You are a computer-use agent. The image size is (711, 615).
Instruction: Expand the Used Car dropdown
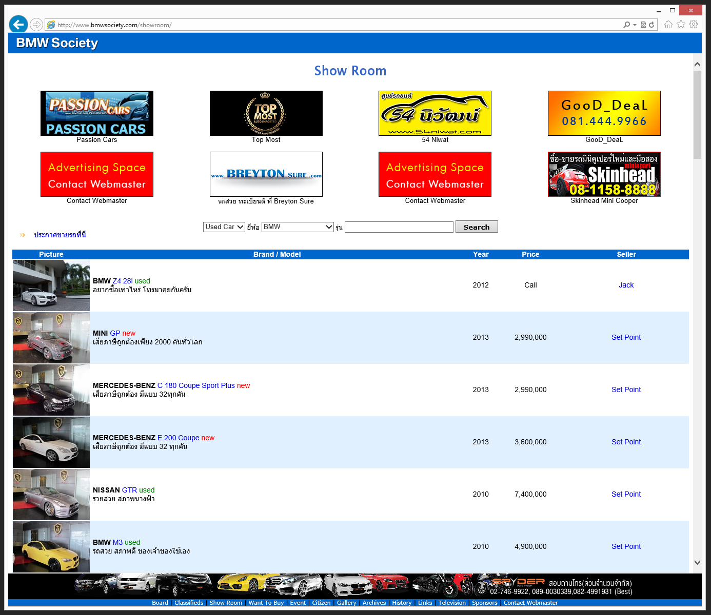tap(224, 227)
